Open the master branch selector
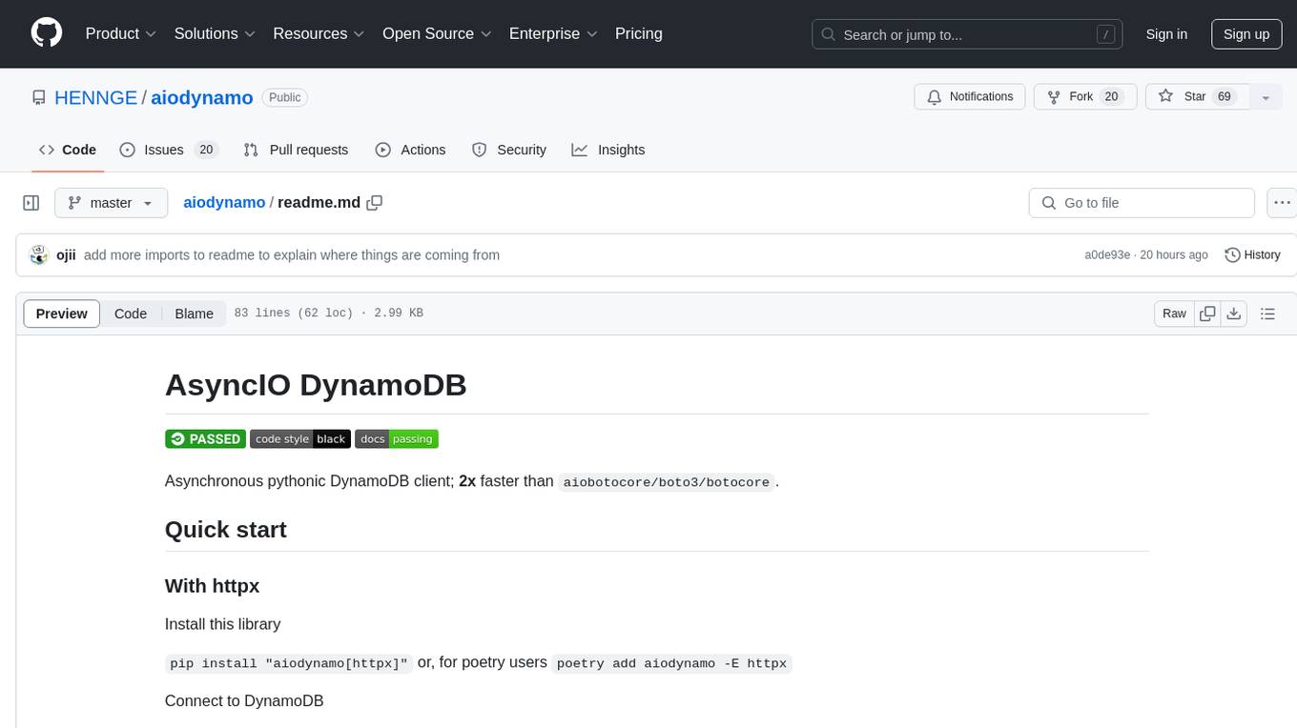 [112, 203]
